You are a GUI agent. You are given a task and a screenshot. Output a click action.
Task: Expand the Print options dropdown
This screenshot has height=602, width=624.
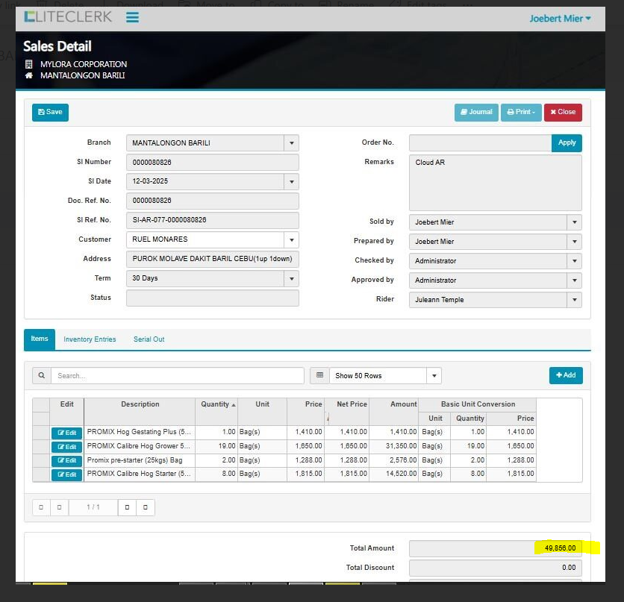[x=521, y=112]
